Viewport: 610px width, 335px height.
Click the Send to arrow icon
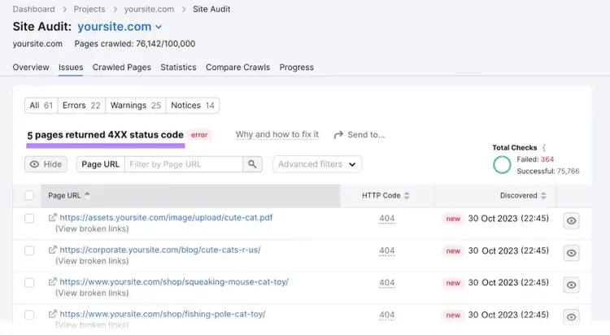pyautogui.click(x=338, y=135)
